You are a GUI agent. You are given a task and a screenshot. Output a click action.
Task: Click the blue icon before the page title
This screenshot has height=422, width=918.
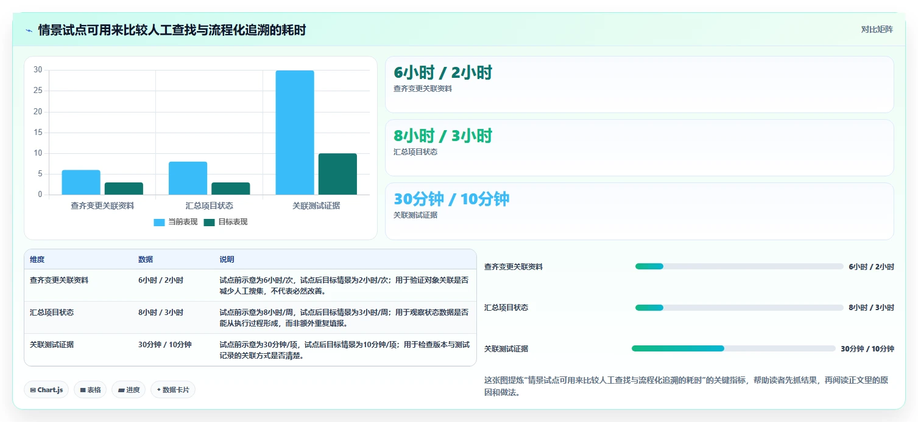[x=29, y=30]
